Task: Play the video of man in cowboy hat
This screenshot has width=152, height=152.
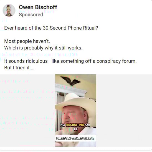Action: pos(76,111)
